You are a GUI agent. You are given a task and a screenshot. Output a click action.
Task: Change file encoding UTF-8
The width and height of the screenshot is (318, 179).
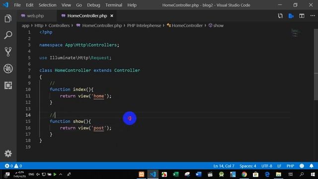(267, 166)
